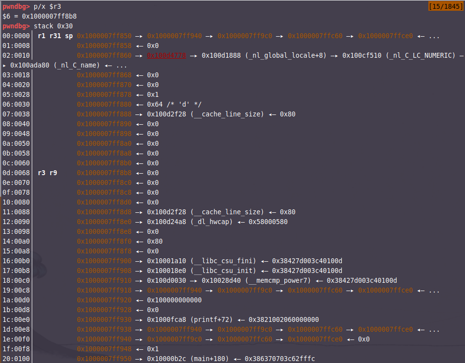Screen dimensions: 465x363
Task: Click the value 0x64 /* 'd' */
Action: pos(174,104)
